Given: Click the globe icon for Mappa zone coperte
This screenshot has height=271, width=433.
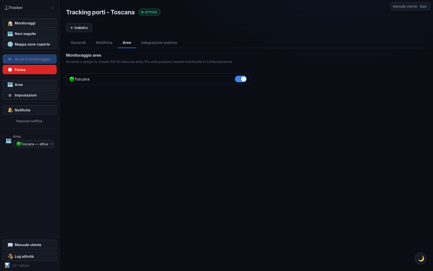Looking at the screenshot, I should [x=10, y=44].
